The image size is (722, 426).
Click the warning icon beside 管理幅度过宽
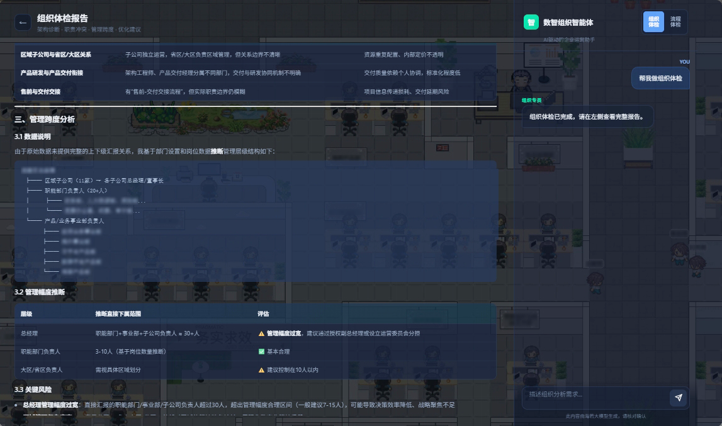[x=261, y=333]
